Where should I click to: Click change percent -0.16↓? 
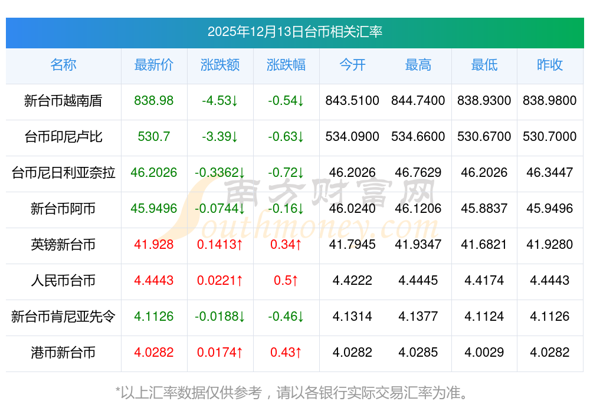(x=286, y=208)
